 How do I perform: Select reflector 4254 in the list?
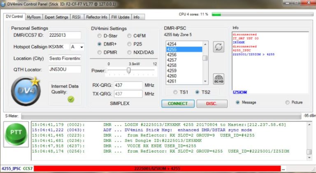tap(184, 44)
